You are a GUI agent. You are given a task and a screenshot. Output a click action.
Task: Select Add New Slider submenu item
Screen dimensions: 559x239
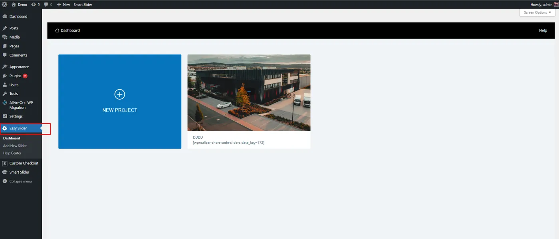coord(15,146)
